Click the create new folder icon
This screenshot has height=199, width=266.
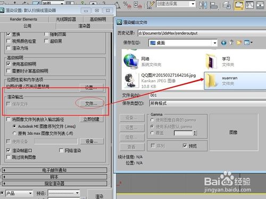(239, 42)
